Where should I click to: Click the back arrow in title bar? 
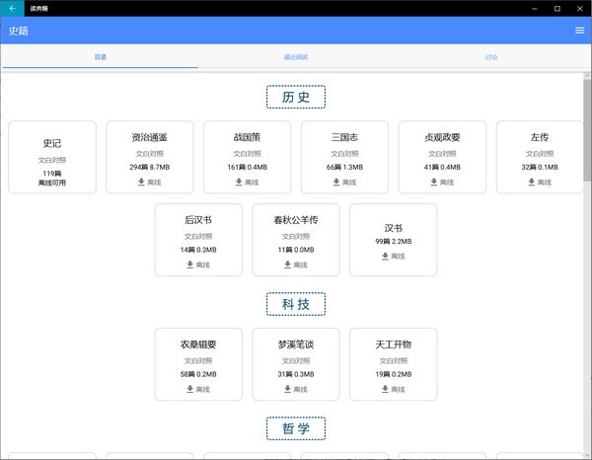12,8
